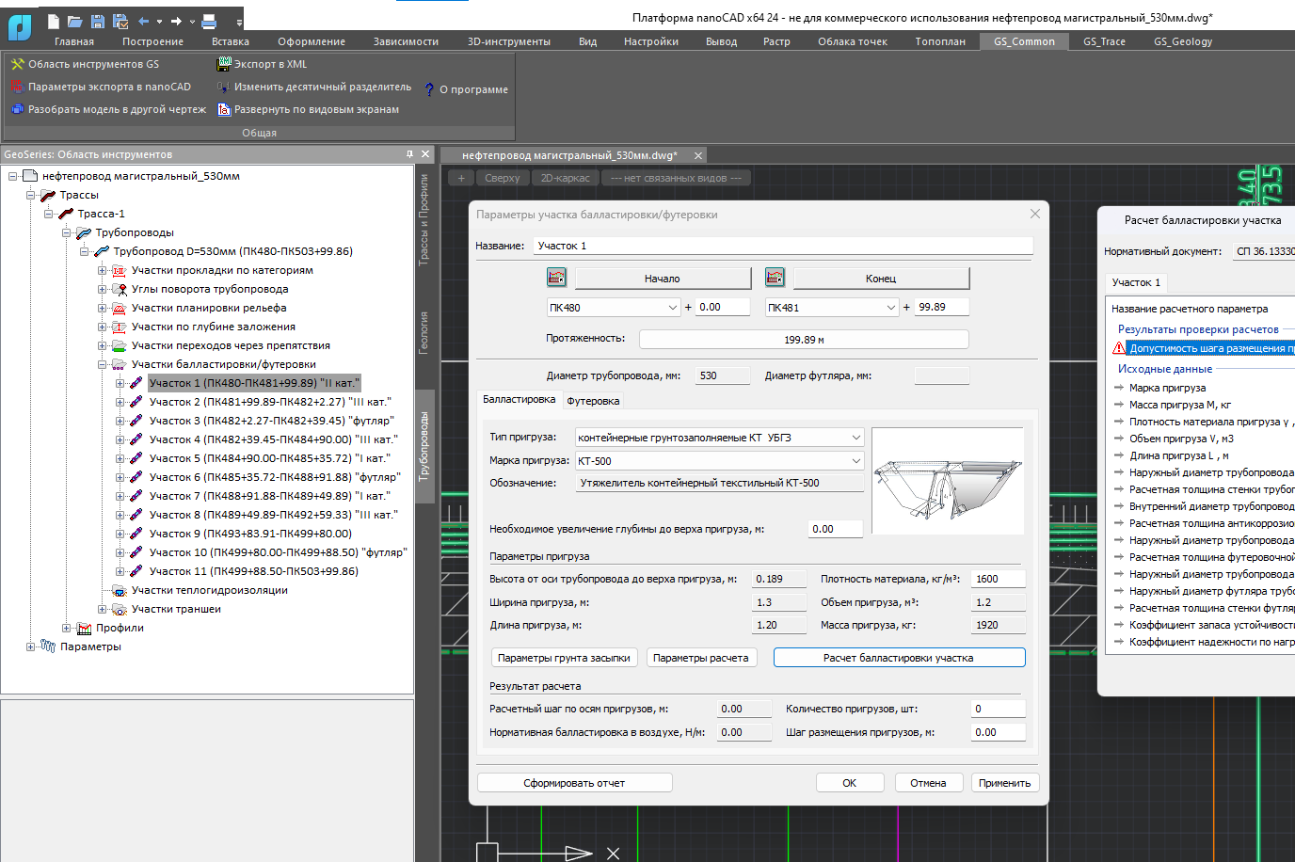Click the Save document floppy icon

97,20
